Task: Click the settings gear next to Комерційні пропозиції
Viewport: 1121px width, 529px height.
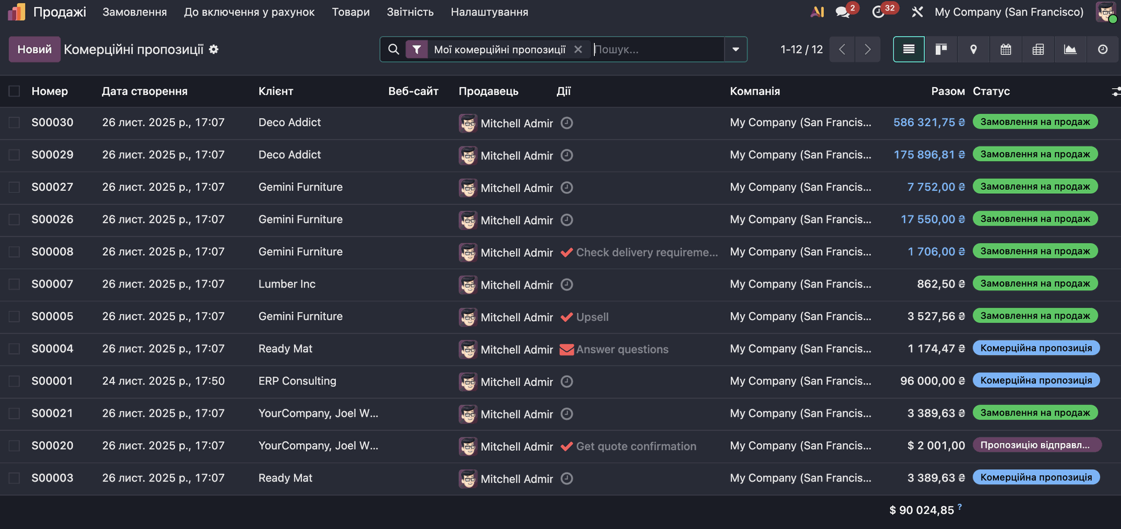Action: point(214,50)
